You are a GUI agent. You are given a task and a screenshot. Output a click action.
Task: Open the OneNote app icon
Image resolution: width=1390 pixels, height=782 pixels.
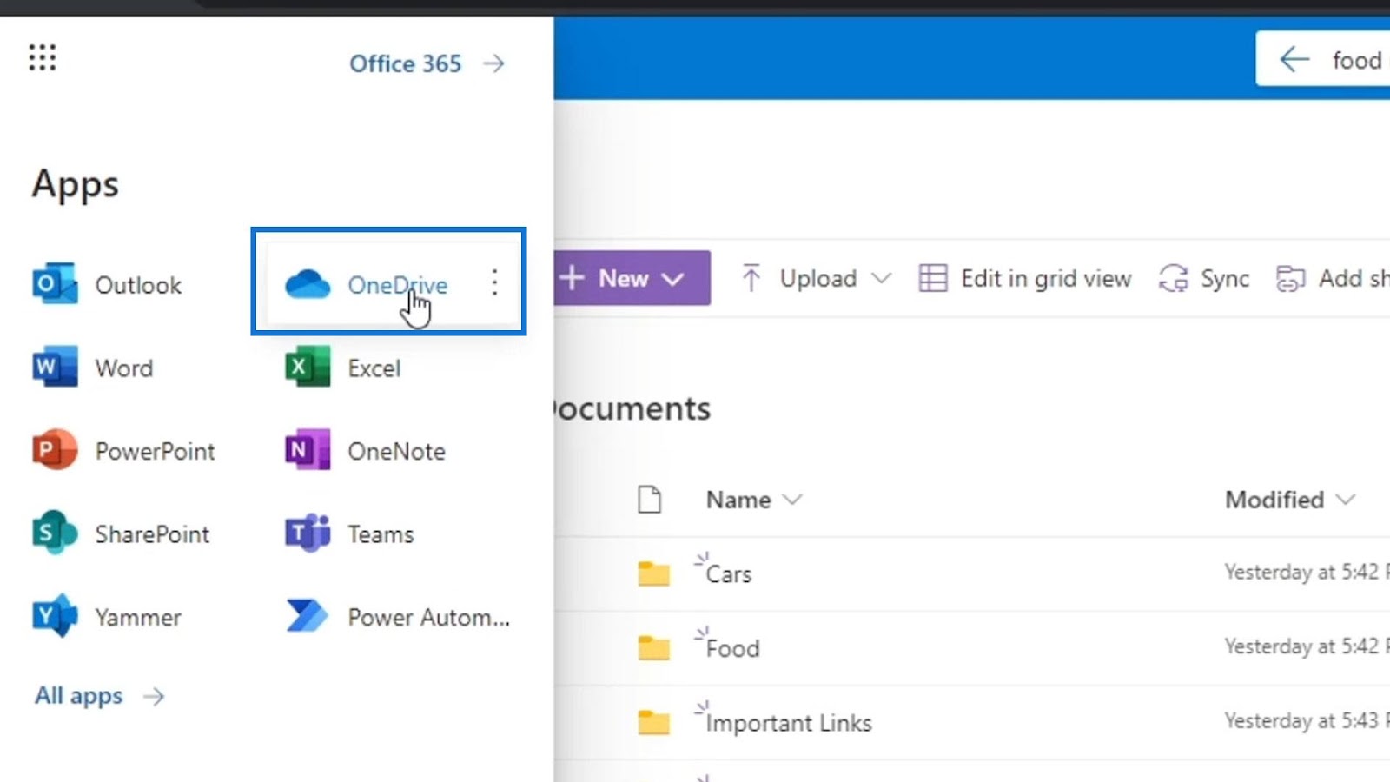click(x=308, y=450)
